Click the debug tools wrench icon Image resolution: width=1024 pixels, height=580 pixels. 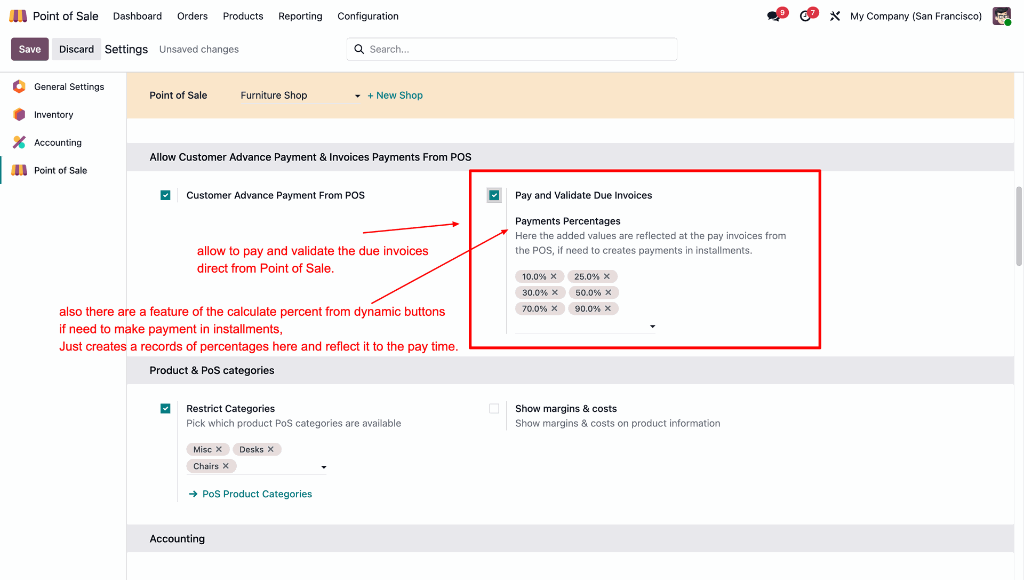pos(835,16)
